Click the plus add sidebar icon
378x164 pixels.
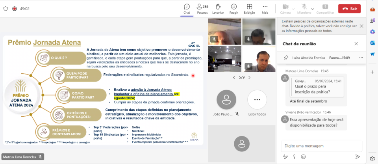point(372,72)
